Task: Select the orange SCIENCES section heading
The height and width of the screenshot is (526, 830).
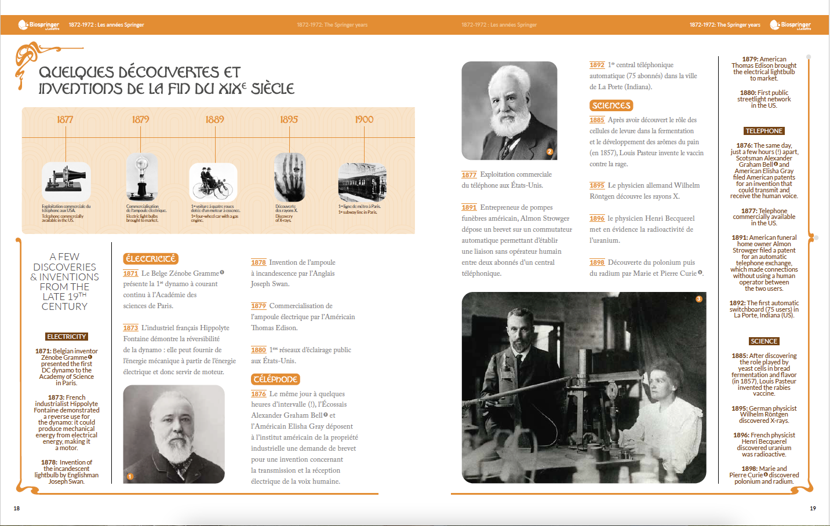Action: tap(611, 105)
